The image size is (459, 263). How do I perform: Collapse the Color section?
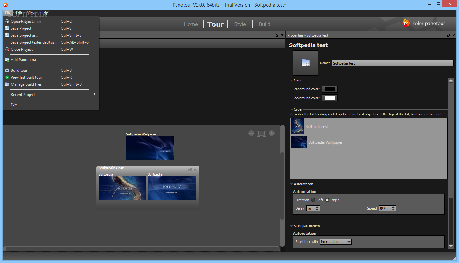coord(292,80)
